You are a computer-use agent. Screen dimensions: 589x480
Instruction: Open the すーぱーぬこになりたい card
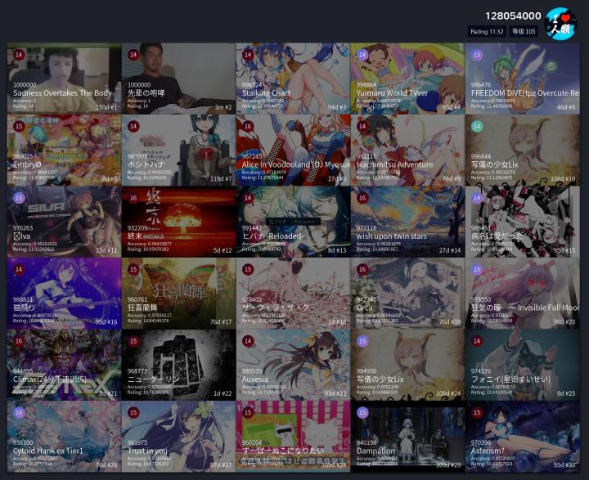click(x=294, y=437)
